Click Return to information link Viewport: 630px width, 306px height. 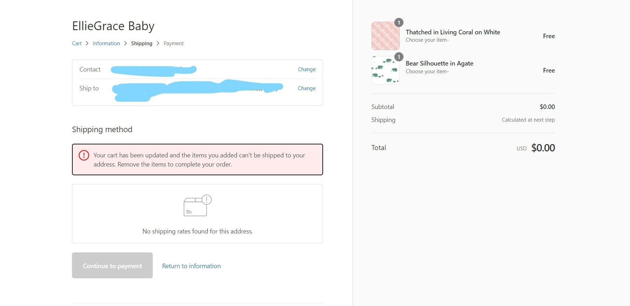pos(191,266)
